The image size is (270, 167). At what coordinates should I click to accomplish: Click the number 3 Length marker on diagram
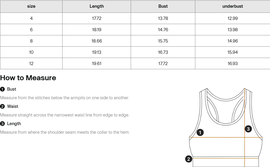click(248, 129)
